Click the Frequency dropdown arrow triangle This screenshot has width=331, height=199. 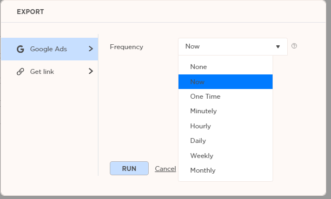[278, 47]
